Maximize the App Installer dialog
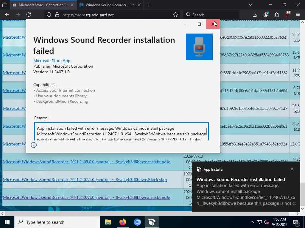305x228 pixels. click(x=199, y=24)
